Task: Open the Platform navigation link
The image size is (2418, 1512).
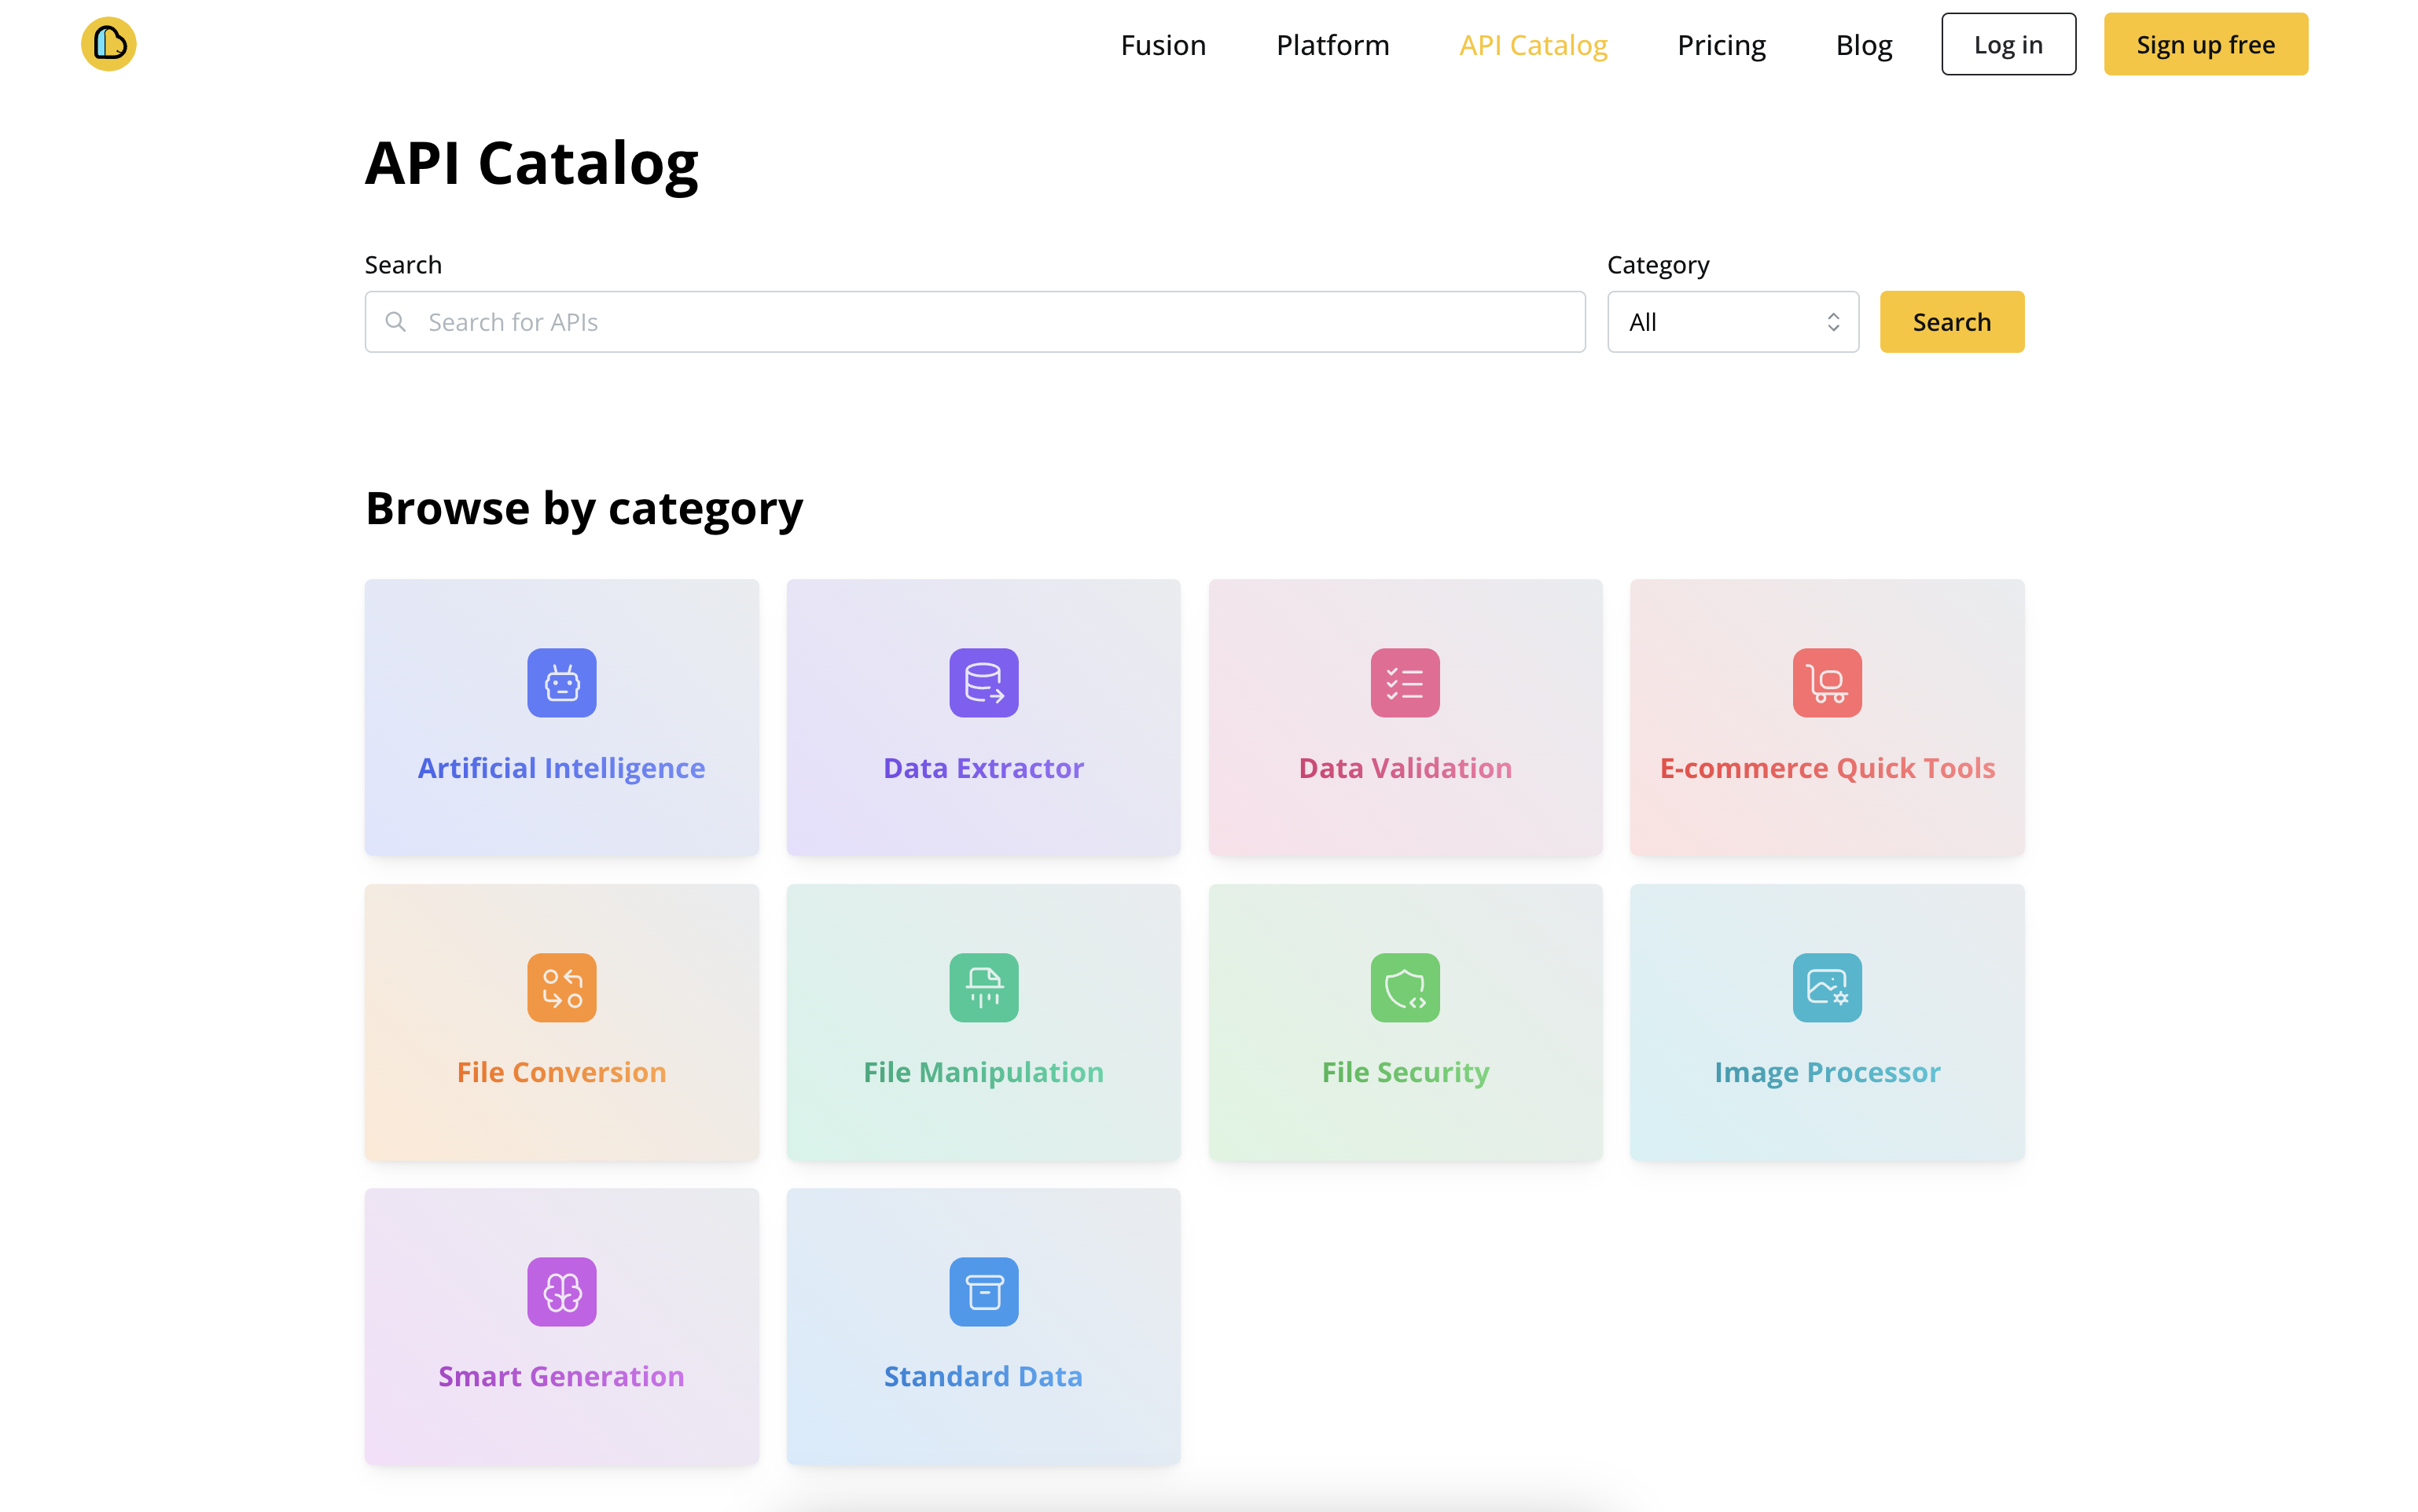Action: [1332, 45]
